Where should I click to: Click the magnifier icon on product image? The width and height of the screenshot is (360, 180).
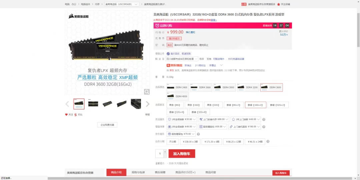(147, 92)
